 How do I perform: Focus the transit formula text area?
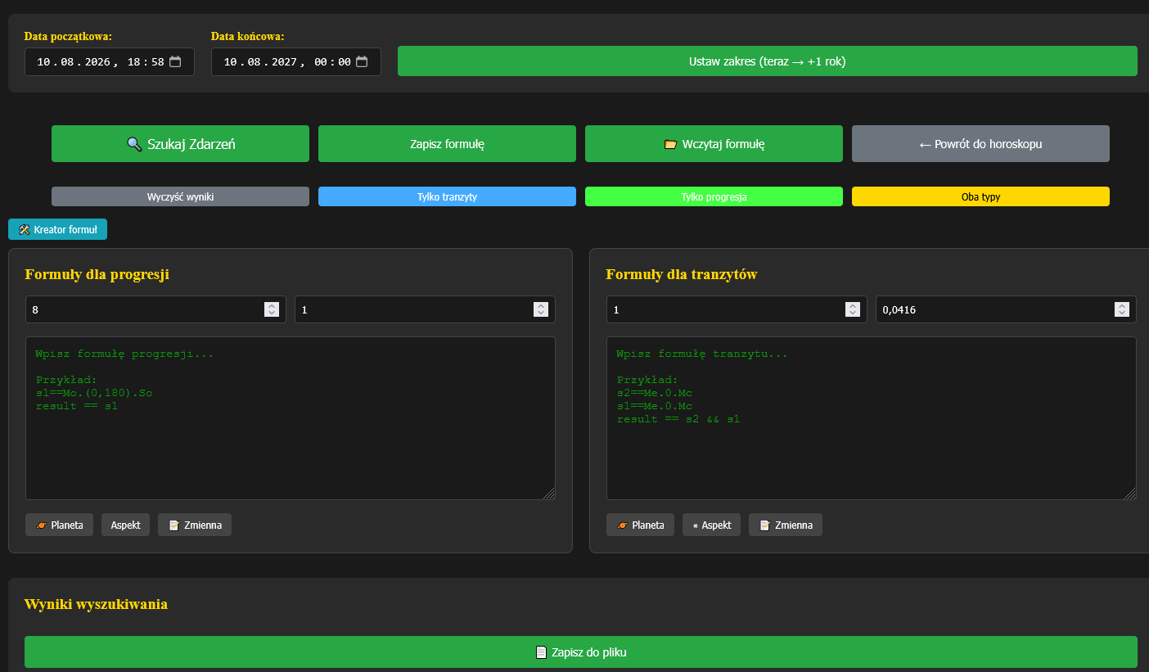pyautogui.click(x=872, y=418)
